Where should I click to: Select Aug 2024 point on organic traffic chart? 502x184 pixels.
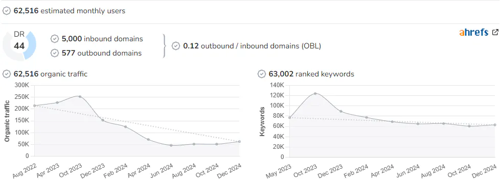point(194,144)
